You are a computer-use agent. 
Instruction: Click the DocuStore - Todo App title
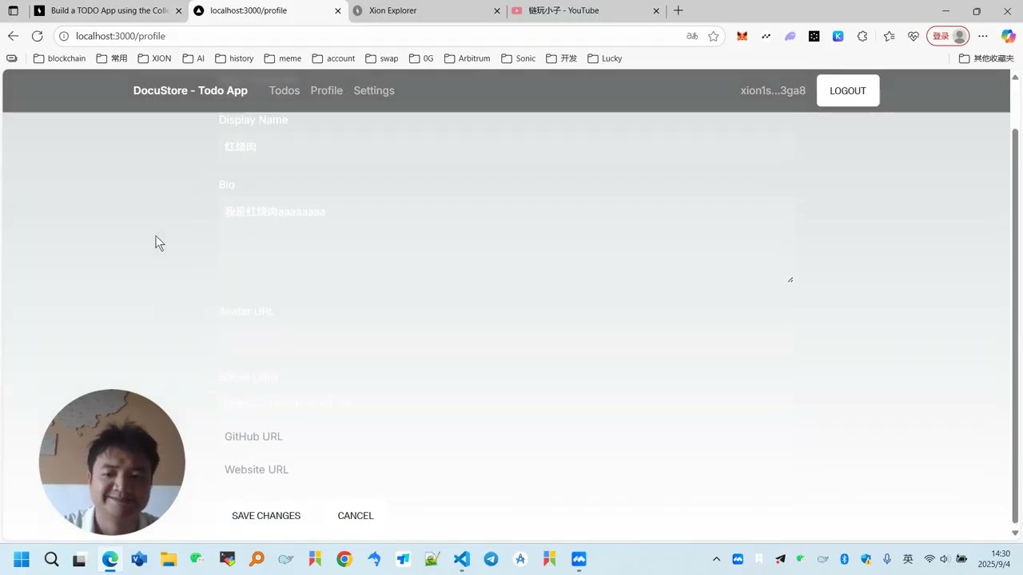pyautogui.click(x=190, y=90)
